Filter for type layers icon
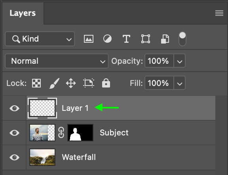 tap(126, 39)
